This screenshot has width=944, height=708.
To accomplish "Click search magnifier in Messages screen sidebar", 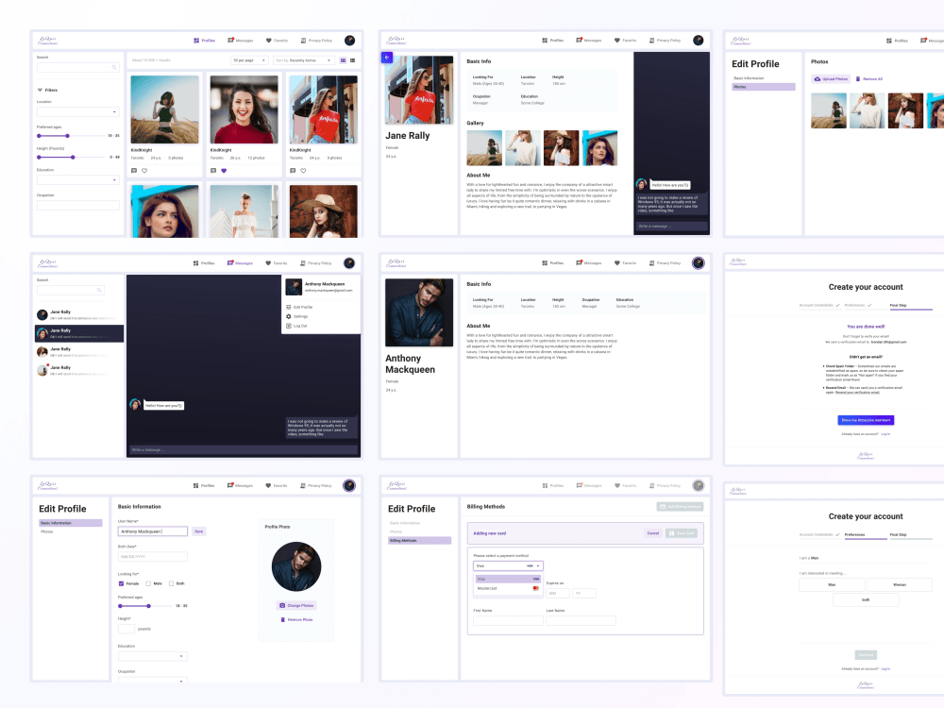I will [x=99, y=290].
